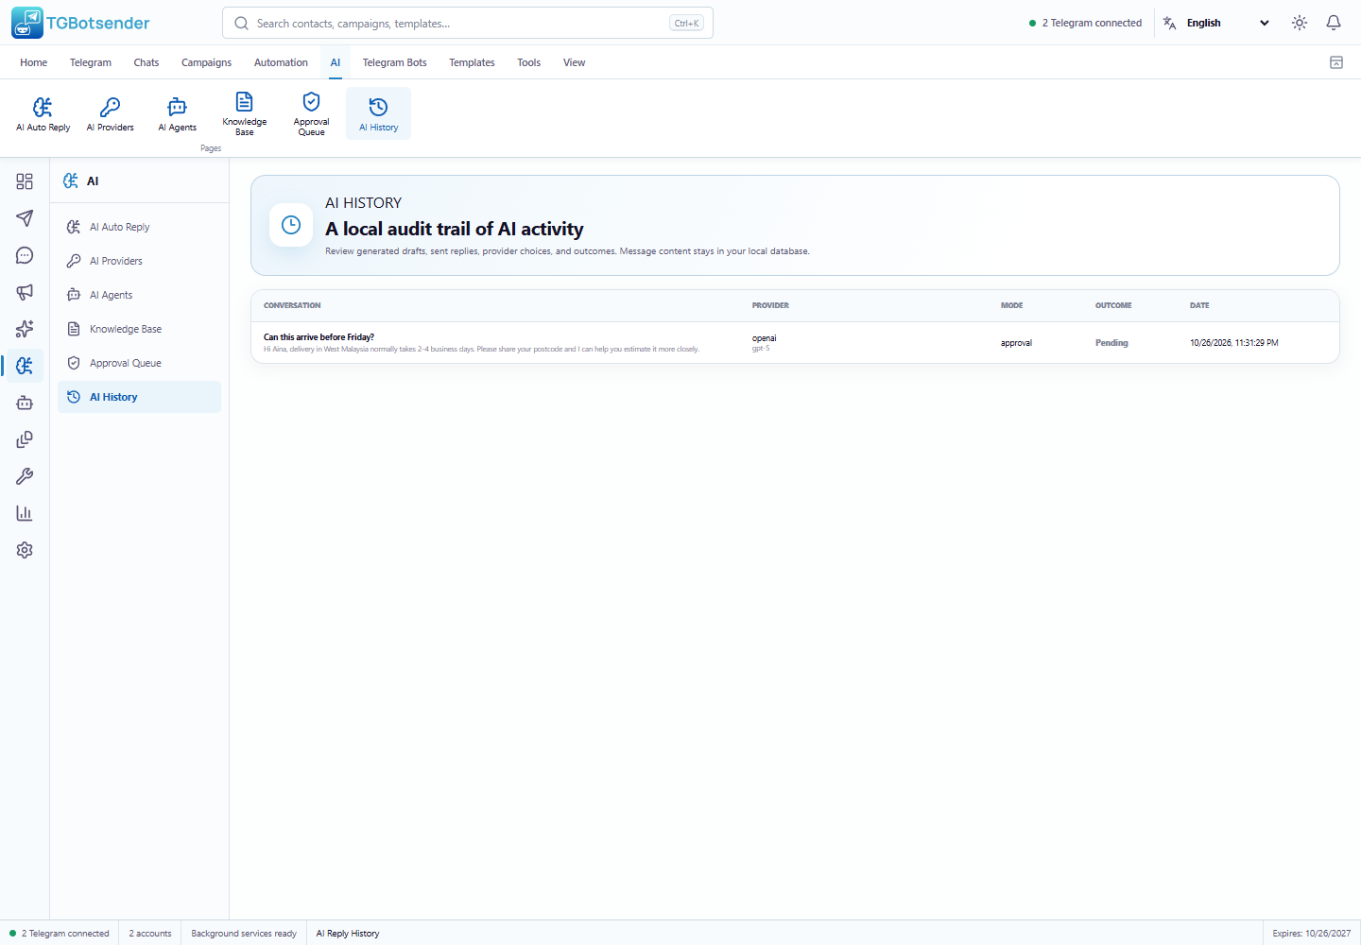Open the English language dropdown
1361x945 pixels.
click(x=1228, y=23)
